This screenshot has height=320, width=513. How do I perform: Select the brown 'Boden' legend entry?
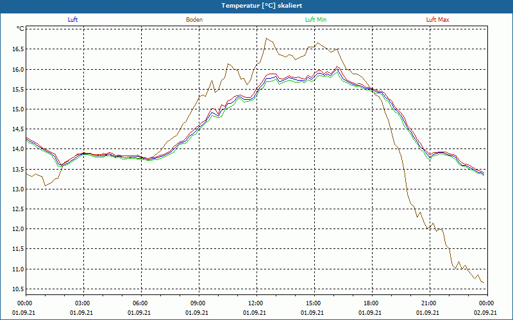coord(194,20)
